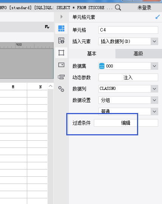Click the 单元格 C4 input field

[128, 30]
